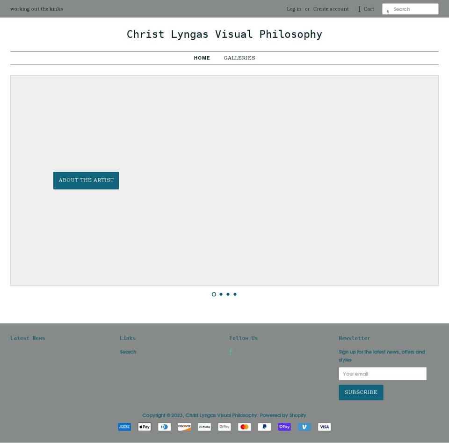Viewport: 449px width, 443px height.
Task: Click the PayPal payment icon
Action: 264,427
